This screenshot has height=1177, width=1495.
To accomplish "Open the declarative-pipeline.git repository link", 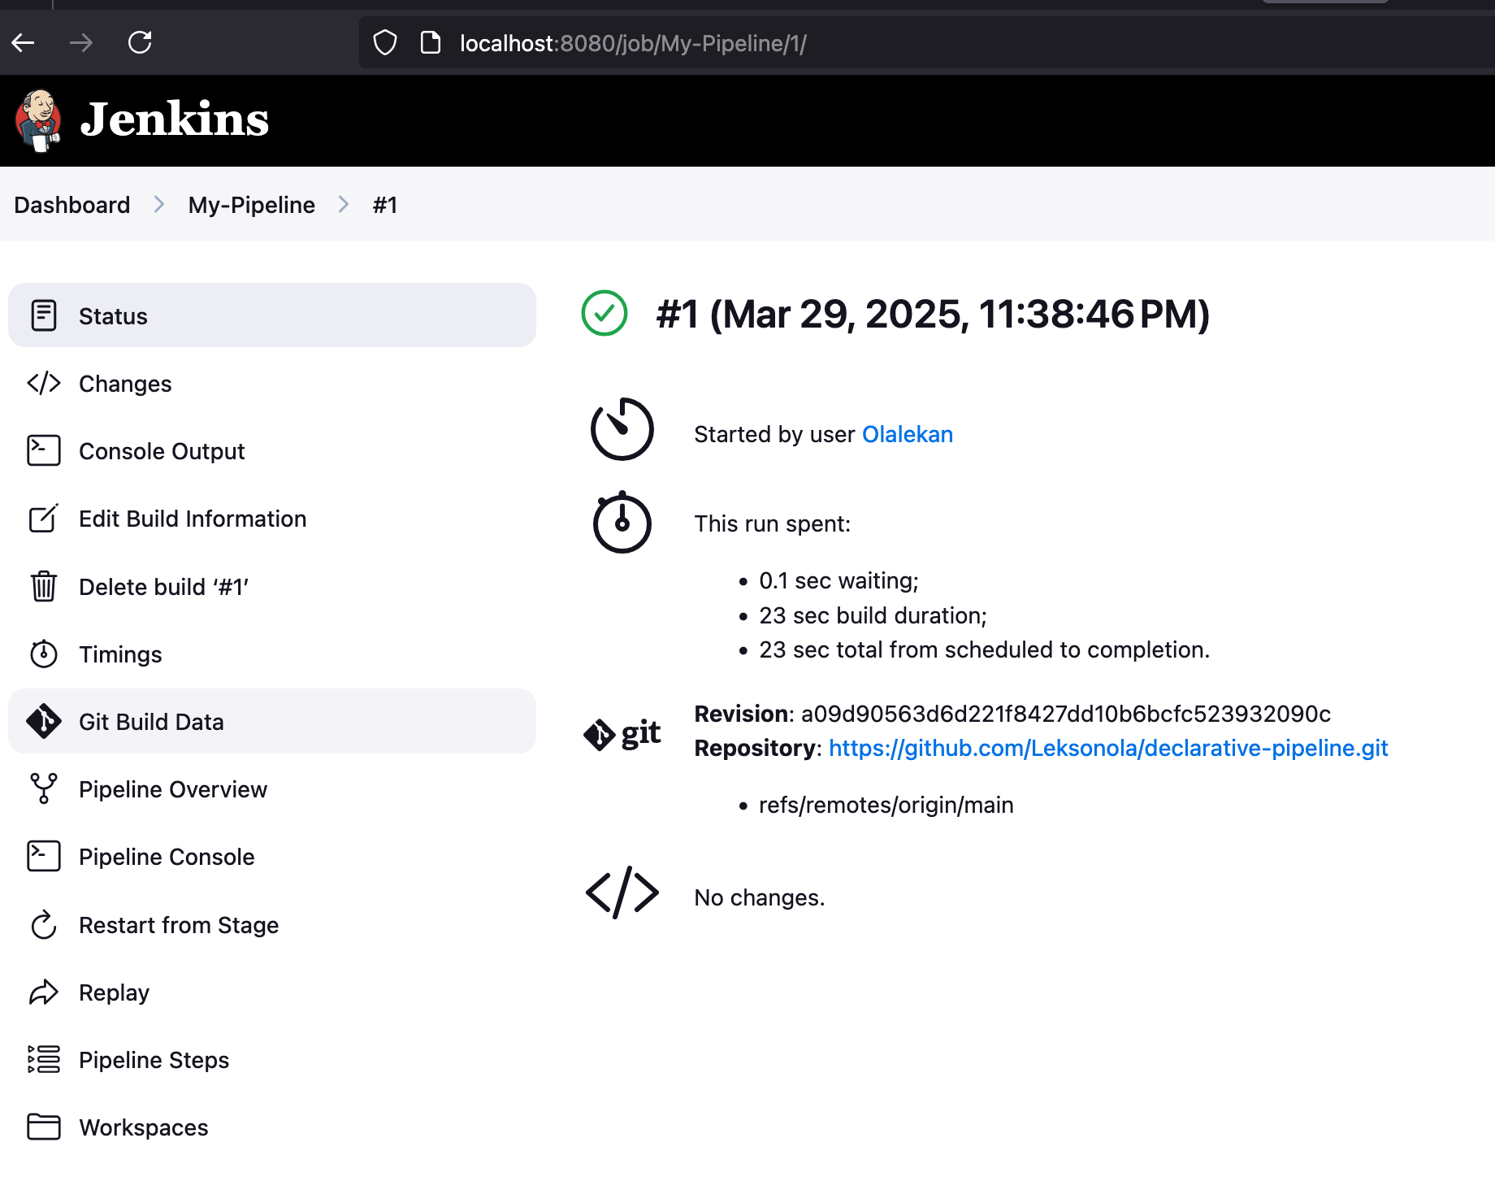I will click(1108, 748).
